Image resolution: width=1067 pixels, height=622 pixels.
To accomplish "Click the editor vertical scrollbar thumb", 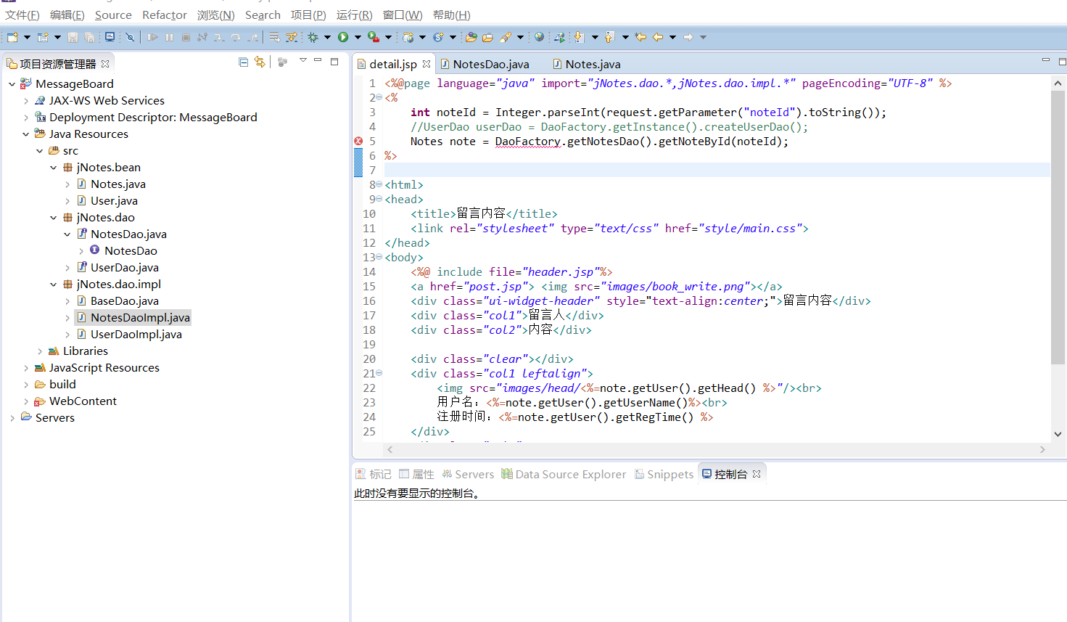I will 1058,226.
